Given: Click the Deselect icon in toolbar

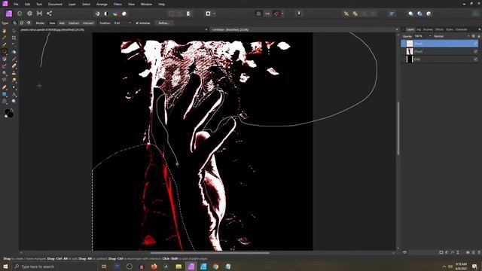Looking at the screenshot, I should [x=180, y=14].
